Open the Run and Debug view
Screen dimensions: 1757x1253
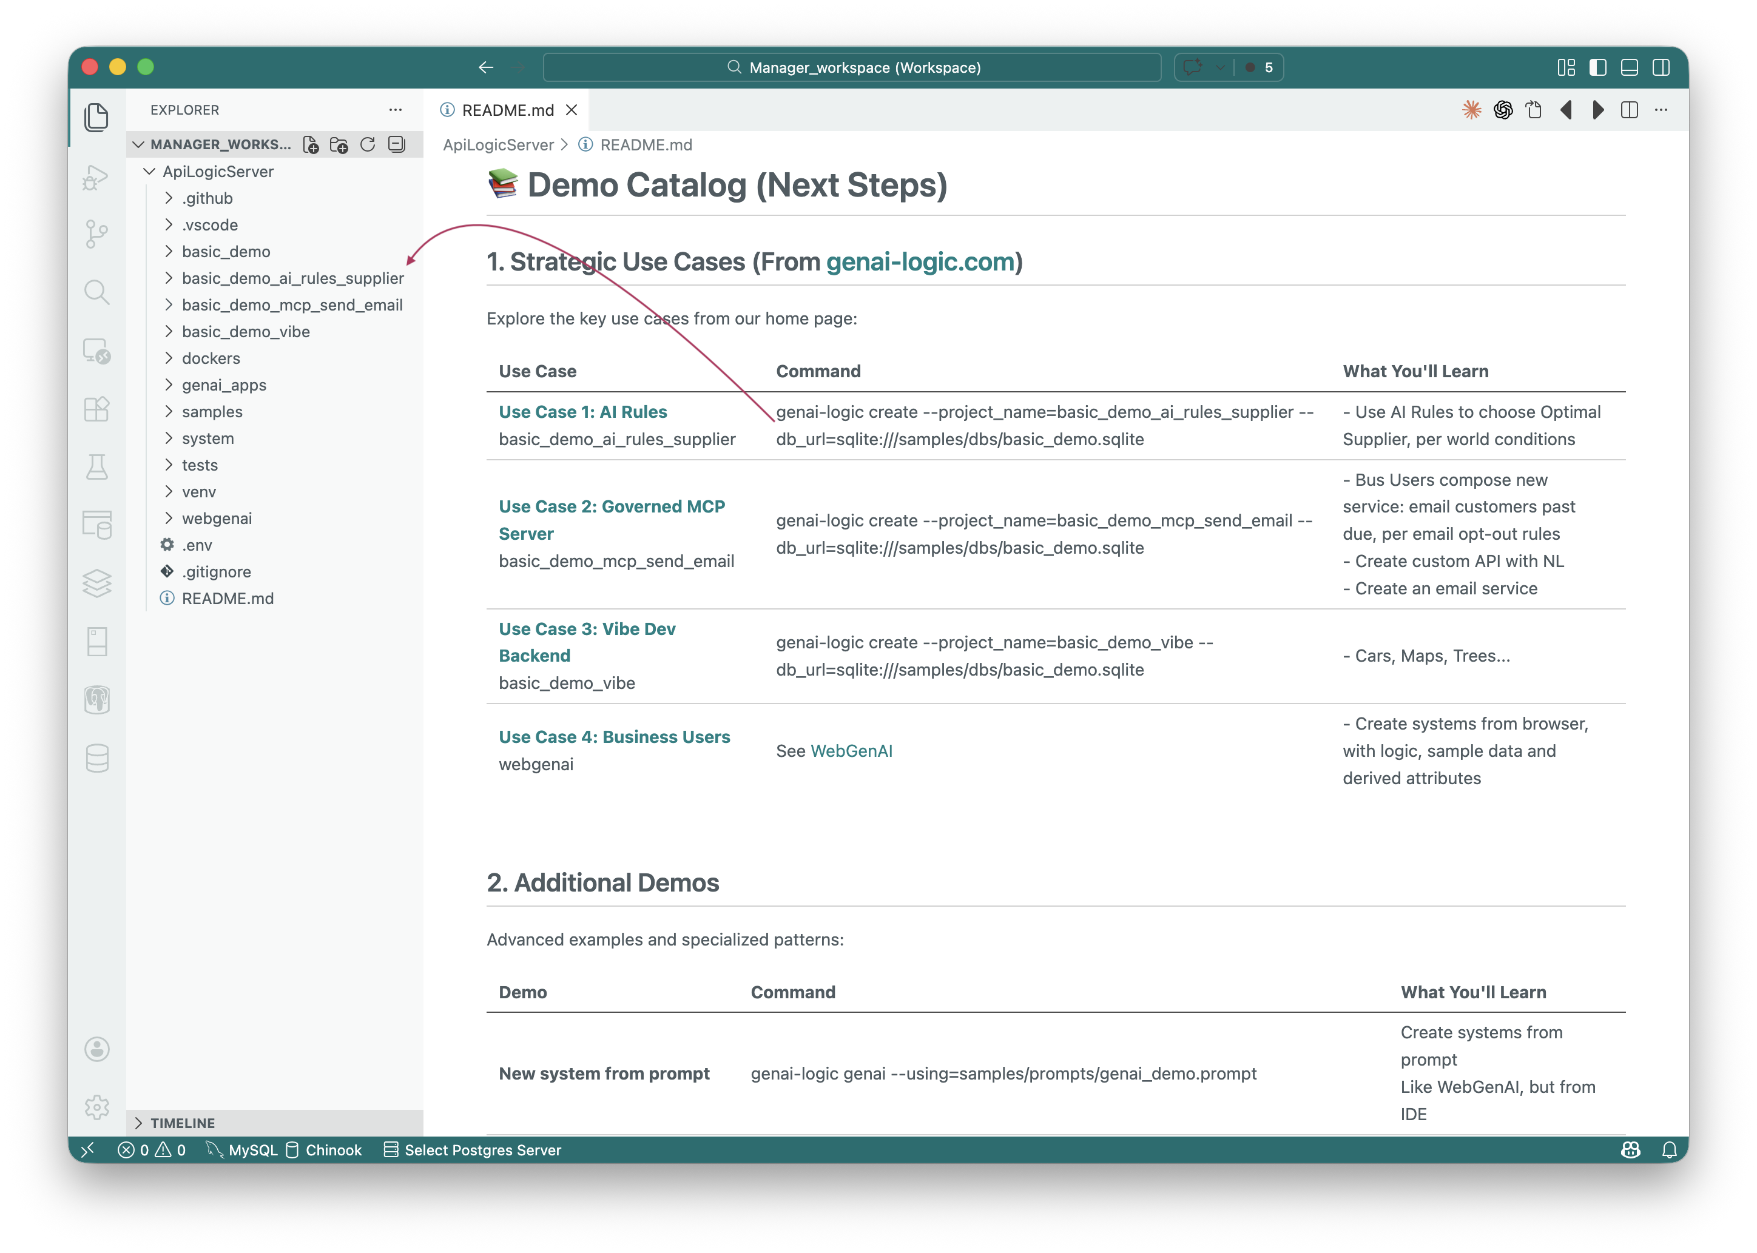(96, 176)
